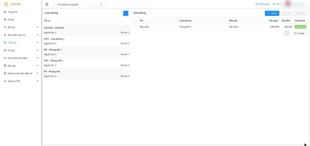Expand the Quản lý OTA submenu
The height and width of the screenshot is (146, 310).
38,81
